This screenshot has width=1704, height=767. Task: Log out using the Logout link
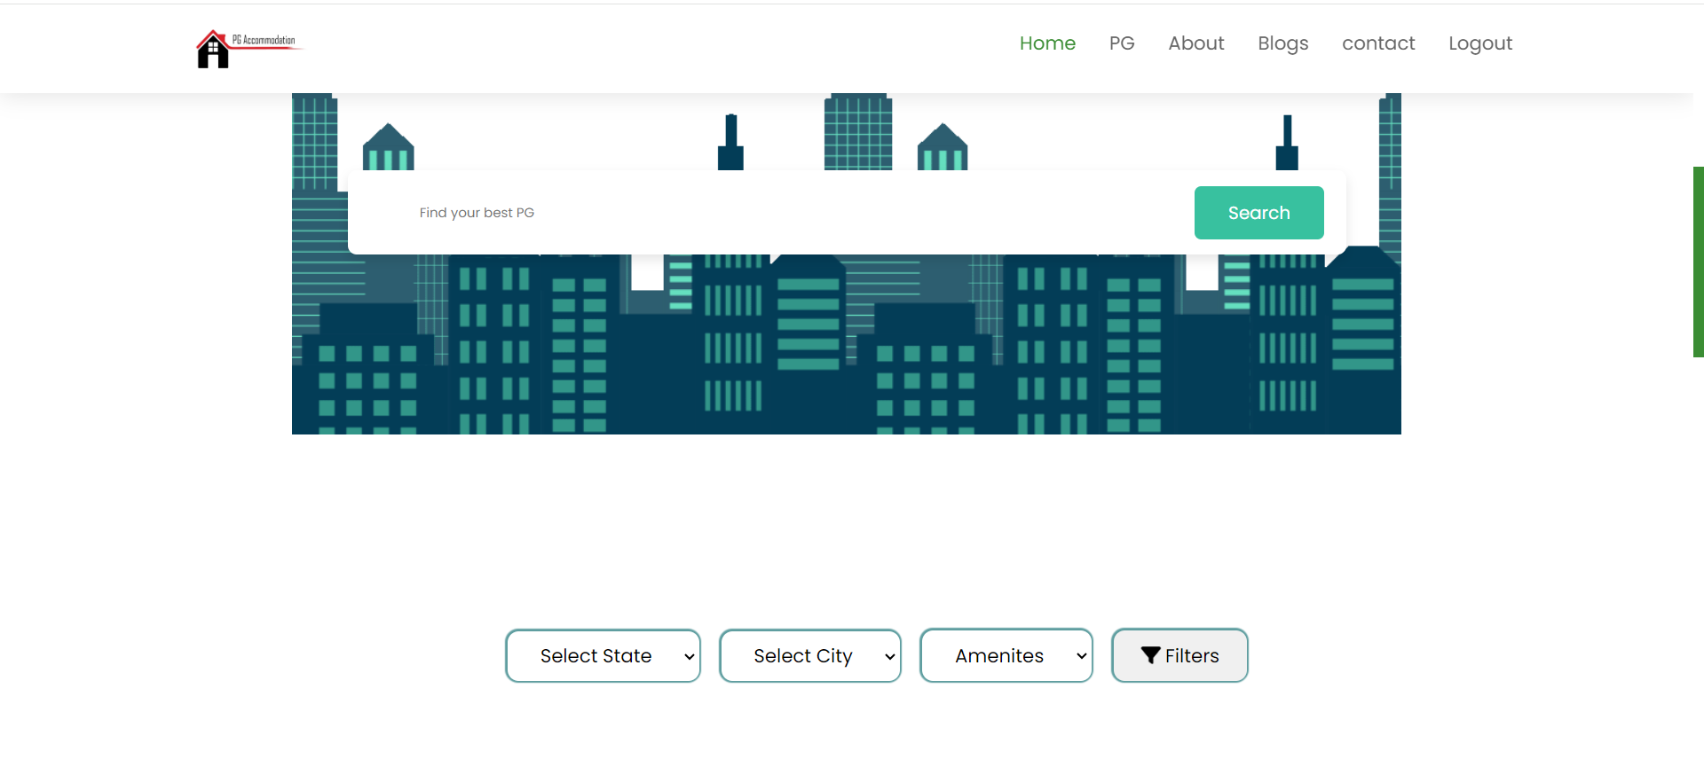click(1479, 43)
